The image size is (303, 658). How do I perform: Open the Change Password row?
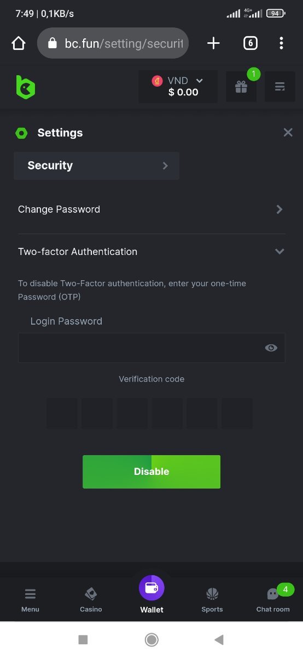click(151, 209)
